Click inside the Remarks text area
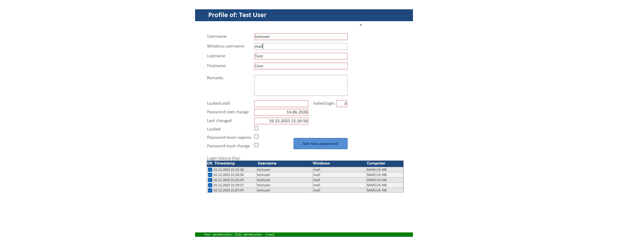Screen dimensions: 621x243 pos(300,85)
